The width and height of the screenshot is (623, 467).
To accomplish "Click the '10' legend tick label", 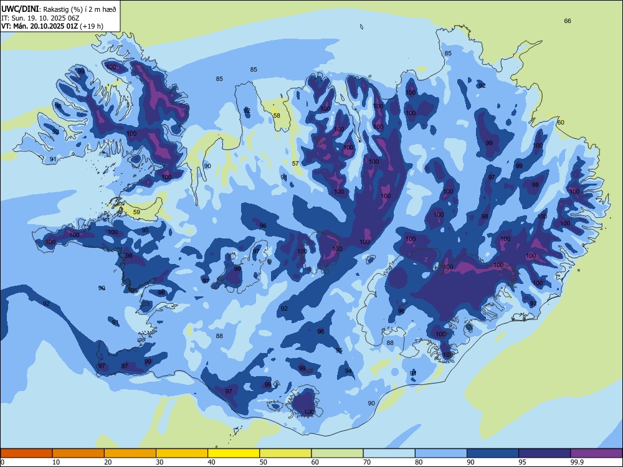I will 56,462.
